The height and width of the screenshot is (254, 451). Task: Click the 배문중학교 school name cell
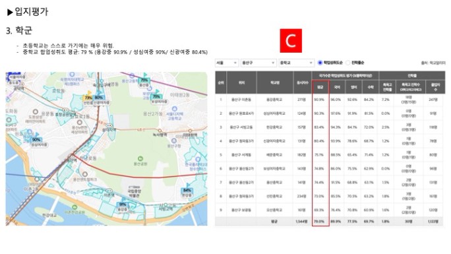tap(274, 155)
